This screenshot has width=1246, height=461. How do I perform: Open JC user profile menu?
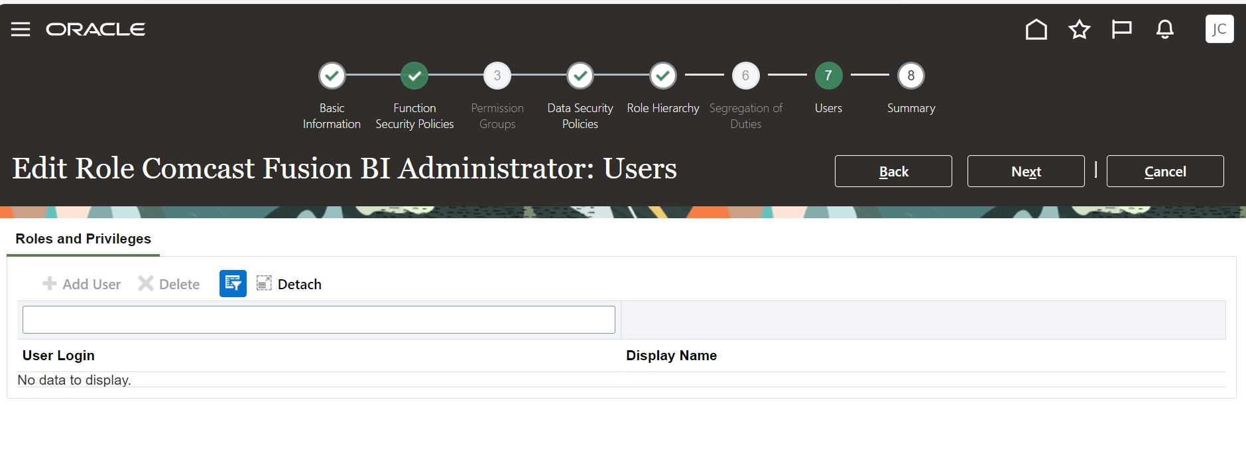[1219, 29]
